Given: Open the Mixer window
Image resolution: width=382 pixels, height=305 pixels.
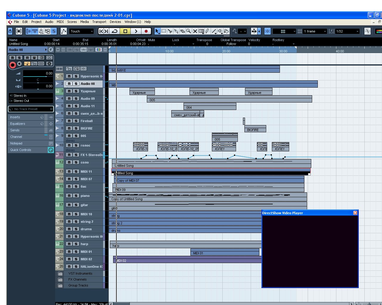Looking at the screenshot, I should tap(54, 31).
